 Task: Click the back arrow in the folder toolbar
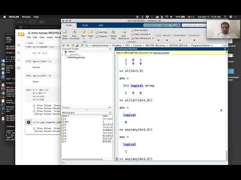[63, 45]
